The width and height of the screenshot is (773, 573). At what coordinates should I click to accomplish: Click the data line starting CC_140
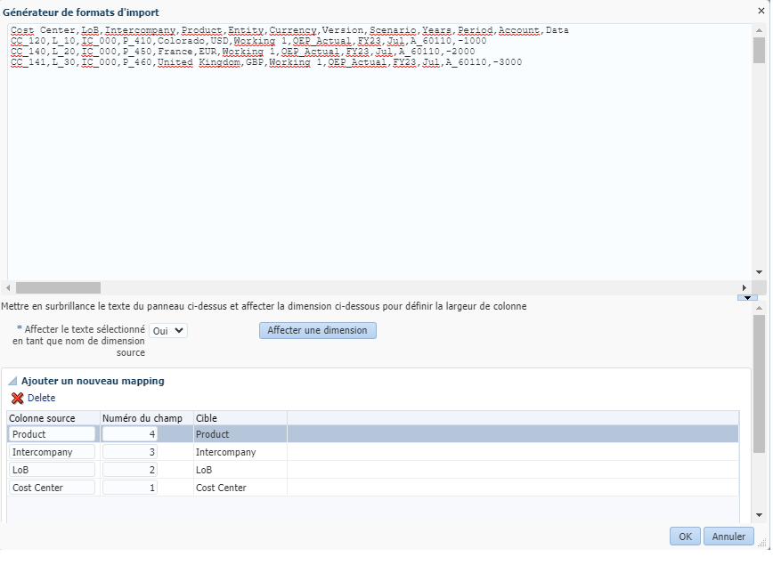pyautogui.click(x=242, y=52)
